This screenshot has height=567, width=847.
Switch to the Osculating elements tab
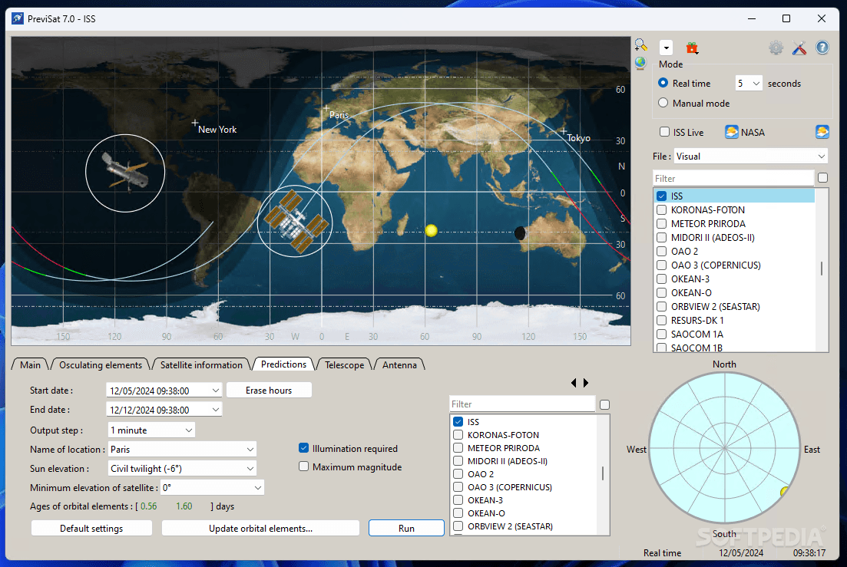point(101,365)
